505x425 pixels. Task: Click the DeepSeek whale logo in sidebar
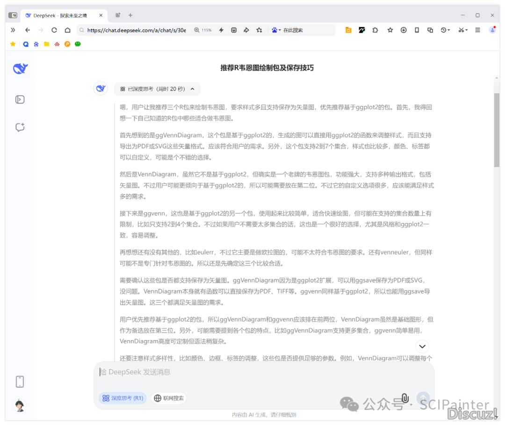pos(20,68)
